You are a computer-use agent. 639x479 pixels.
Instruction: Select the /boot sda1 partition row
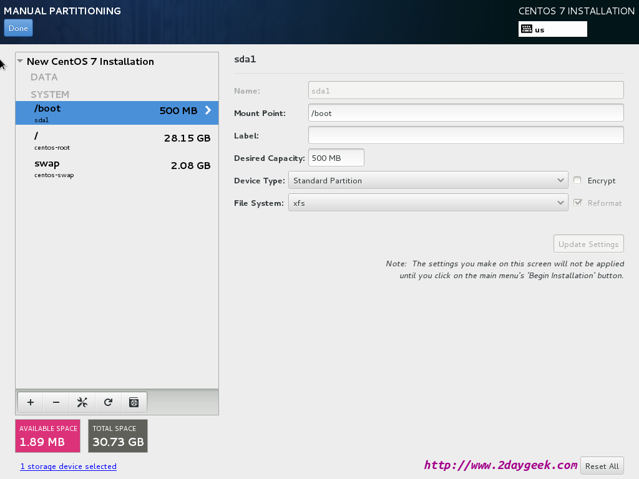pyautogui.click(x=117, y=113)
